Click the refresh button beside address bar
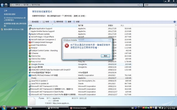 141,5
